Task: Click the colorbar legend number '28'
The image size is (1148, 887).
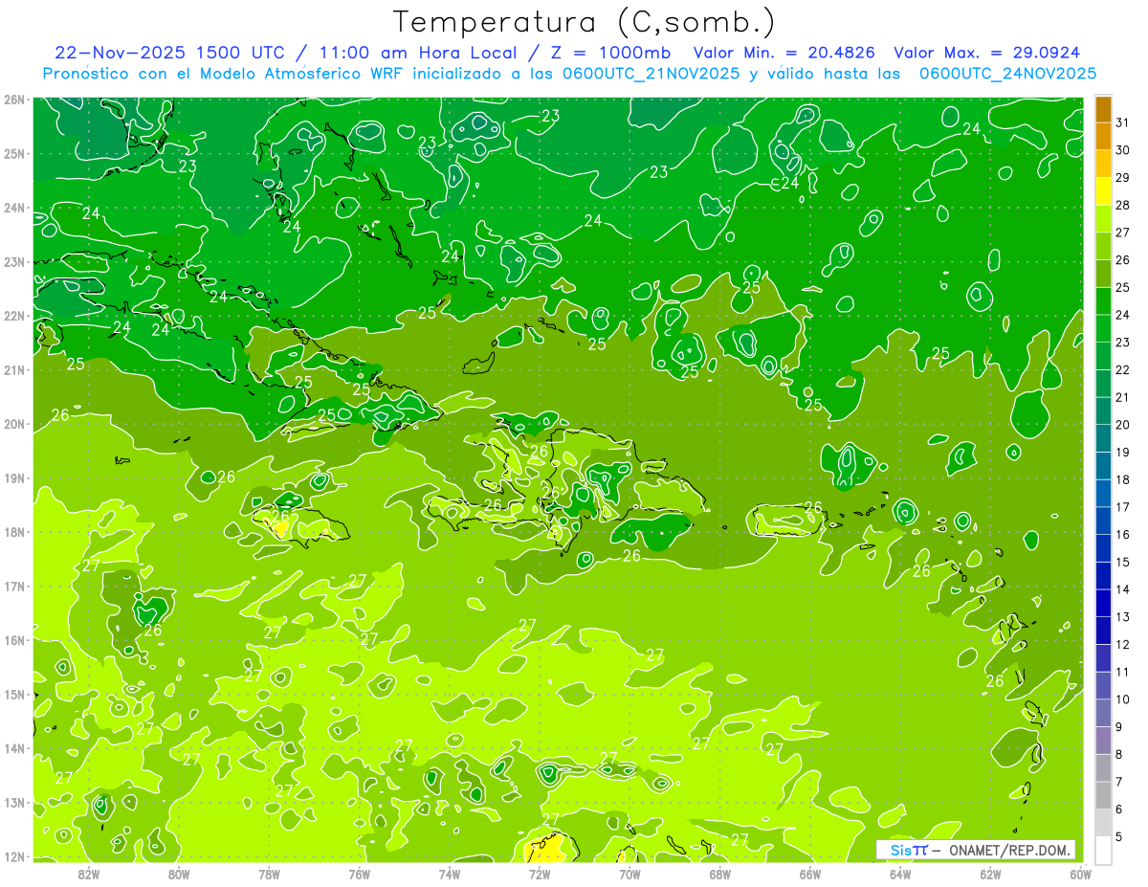Action: click(x=1122, y=206)
